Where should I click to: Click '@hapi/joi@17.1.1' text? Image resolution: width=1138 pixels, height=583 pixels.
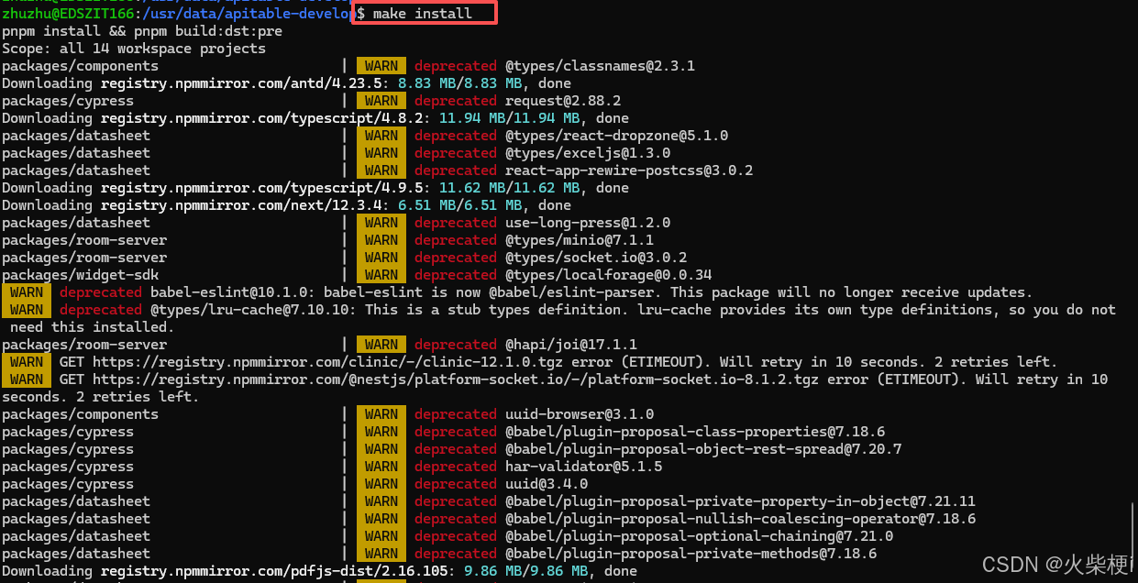(571, 345)
